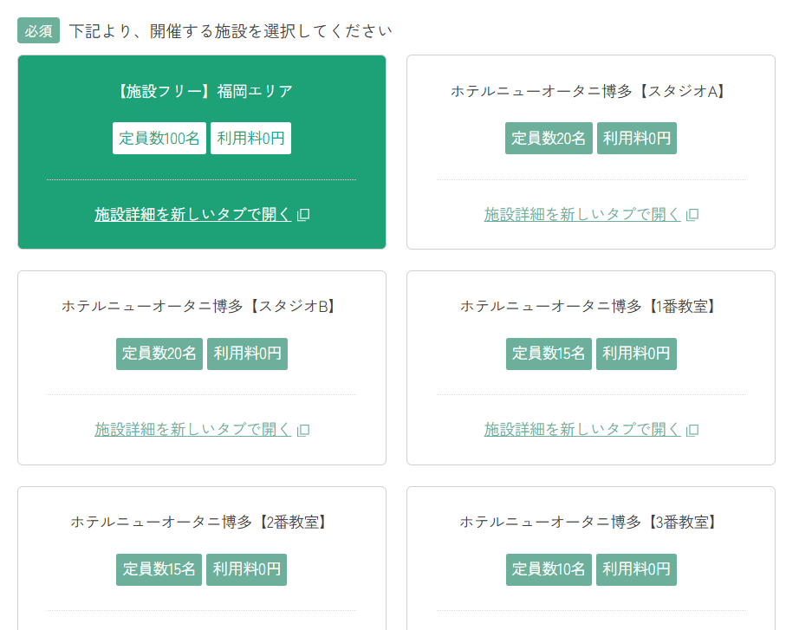Click 定員数20名 badge in スタジオA card

click(x=549, y=139)
